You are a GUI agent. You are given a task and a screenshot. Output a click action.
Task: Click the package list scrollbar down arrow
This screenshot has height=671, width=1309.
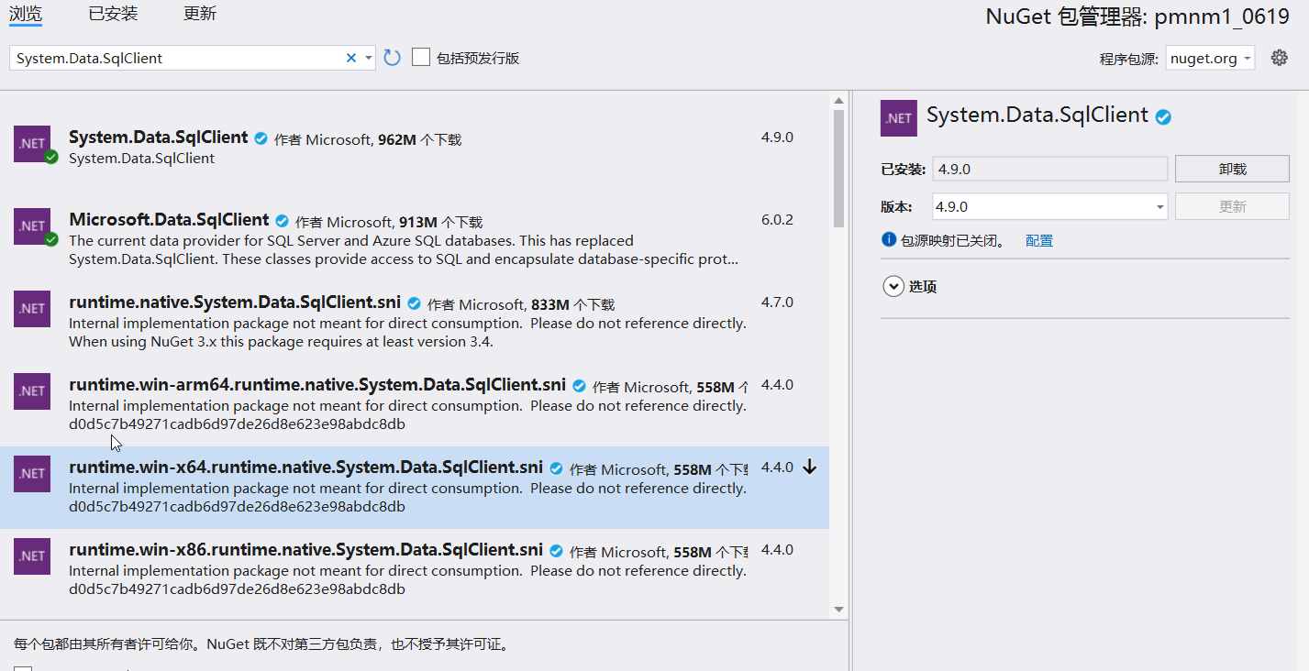coord(838,609)
